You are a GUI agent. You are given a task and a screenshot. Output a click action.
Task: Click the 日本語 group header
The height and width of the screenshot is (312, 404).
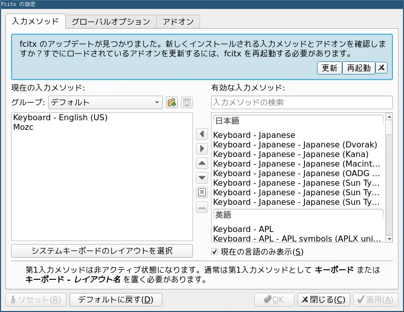point(298,121)
